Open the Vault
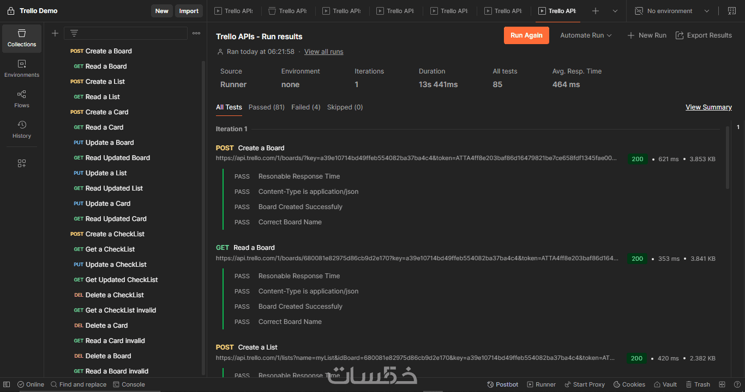Viewport: 745px width, 392px height. point(665,384)
